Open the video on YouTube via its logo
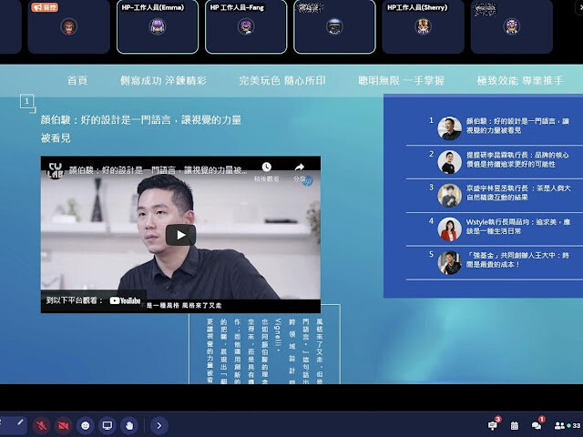583x437 pixels. [x=126, y=300]
